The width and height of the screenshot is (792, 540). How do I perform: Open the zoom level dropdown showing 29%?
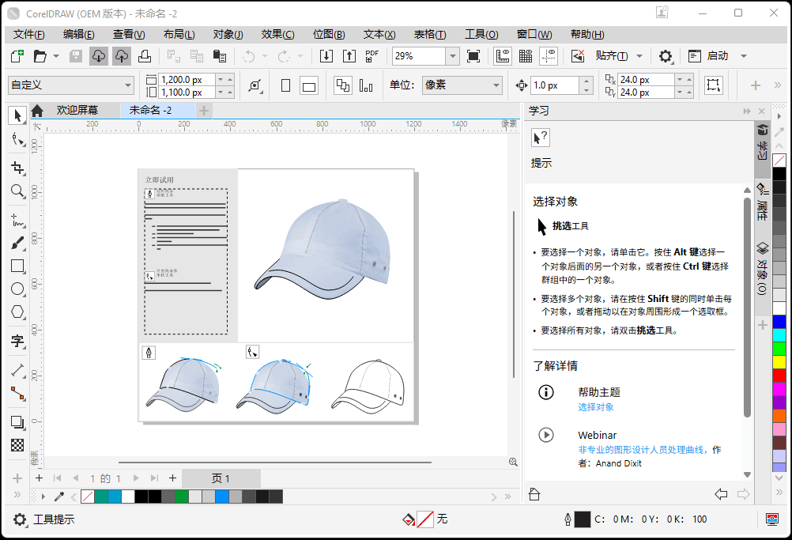[454, 56]
